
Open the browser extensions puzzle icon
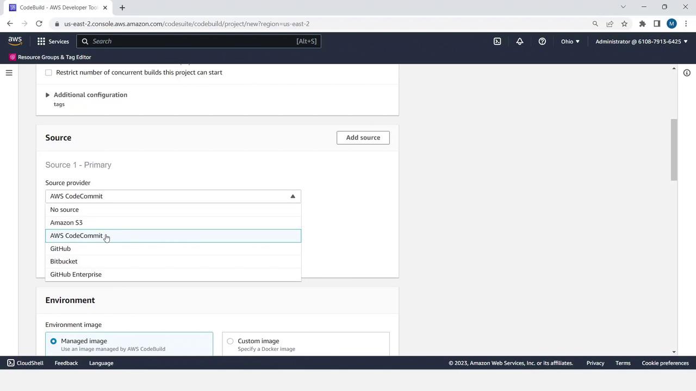(x=642, y=24)
